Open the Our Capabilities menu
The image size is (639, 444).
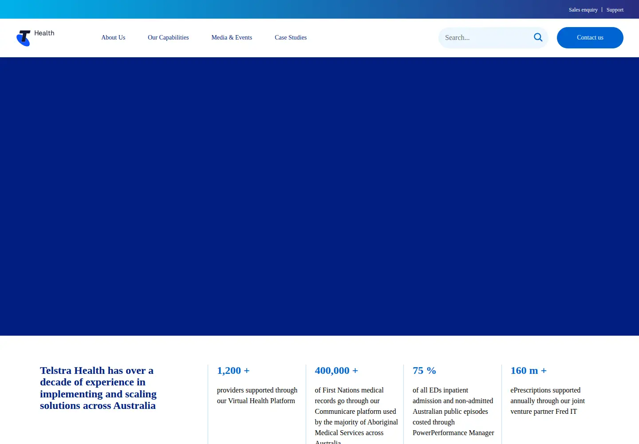168,38
